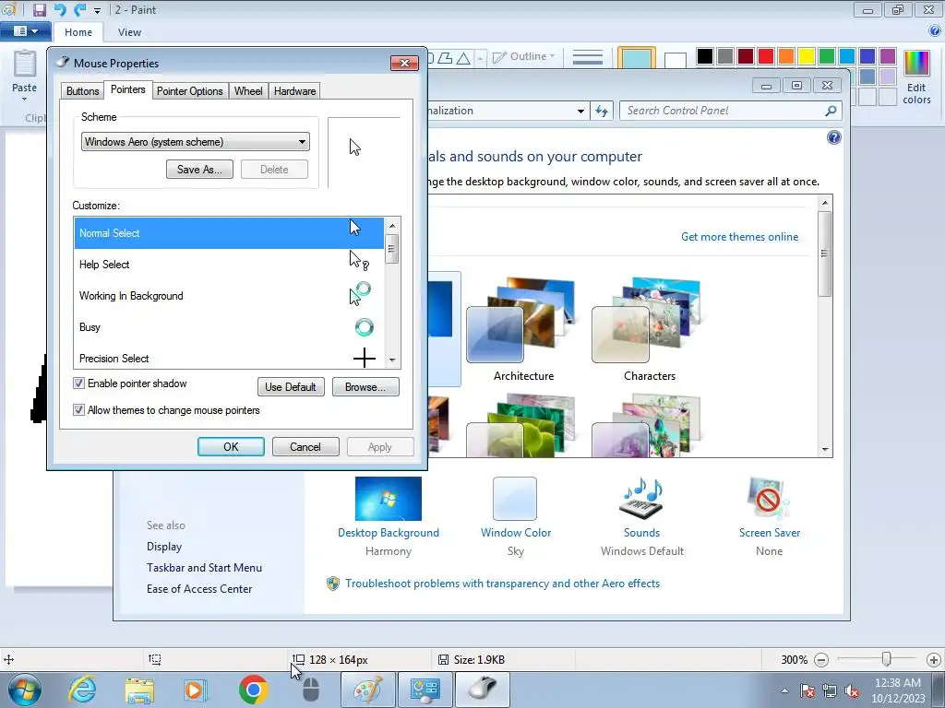
Task: Open the Hardware tab in Mouse Properties
Action: (294, 91)
